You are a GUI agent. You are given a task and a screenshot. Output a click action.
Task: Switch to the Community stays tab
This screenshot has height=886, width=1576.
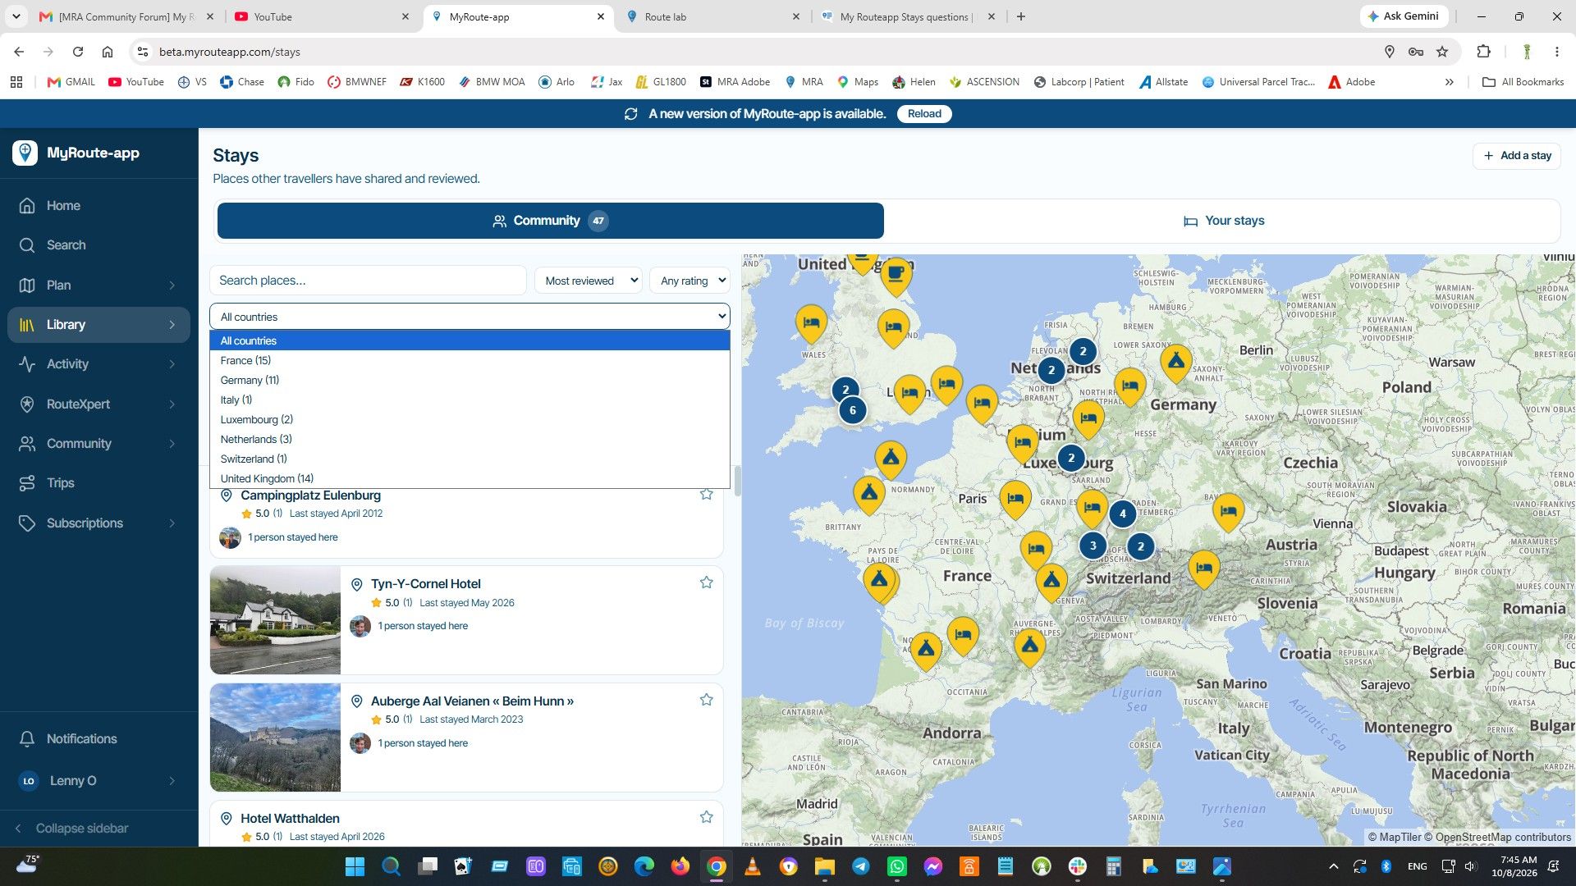pos(551,221)
